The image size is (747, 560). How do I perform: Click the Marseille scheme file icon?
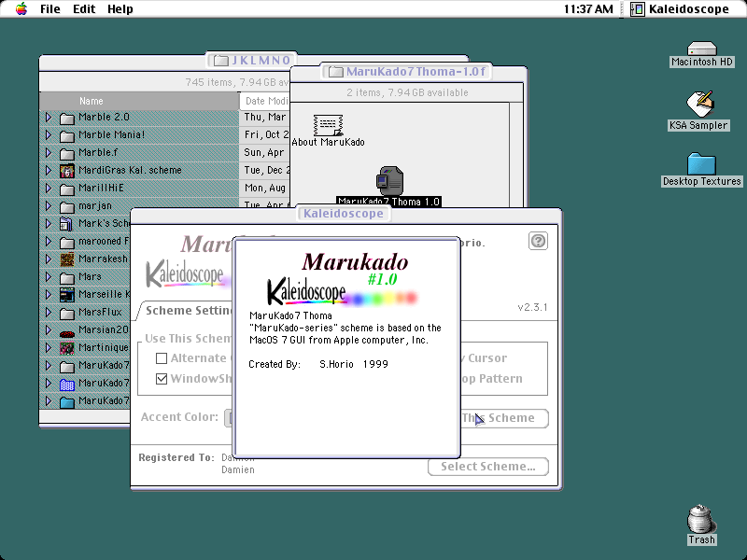67,295
